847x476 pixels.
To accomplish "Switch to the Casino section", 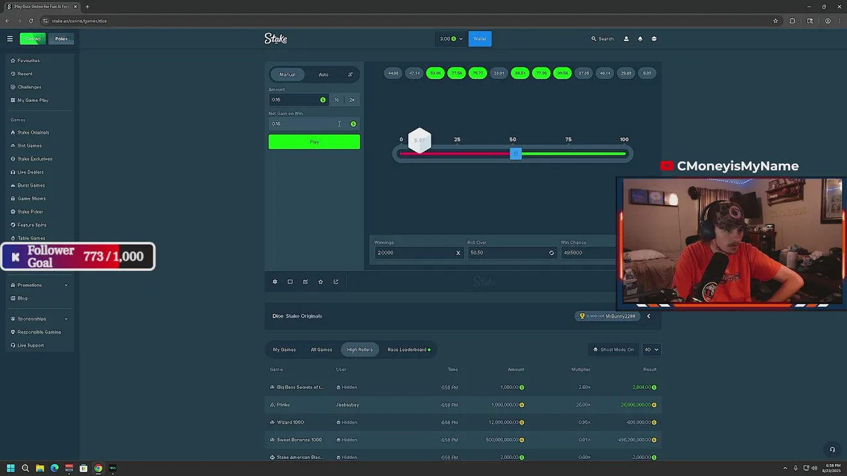I will pos(32,39).
